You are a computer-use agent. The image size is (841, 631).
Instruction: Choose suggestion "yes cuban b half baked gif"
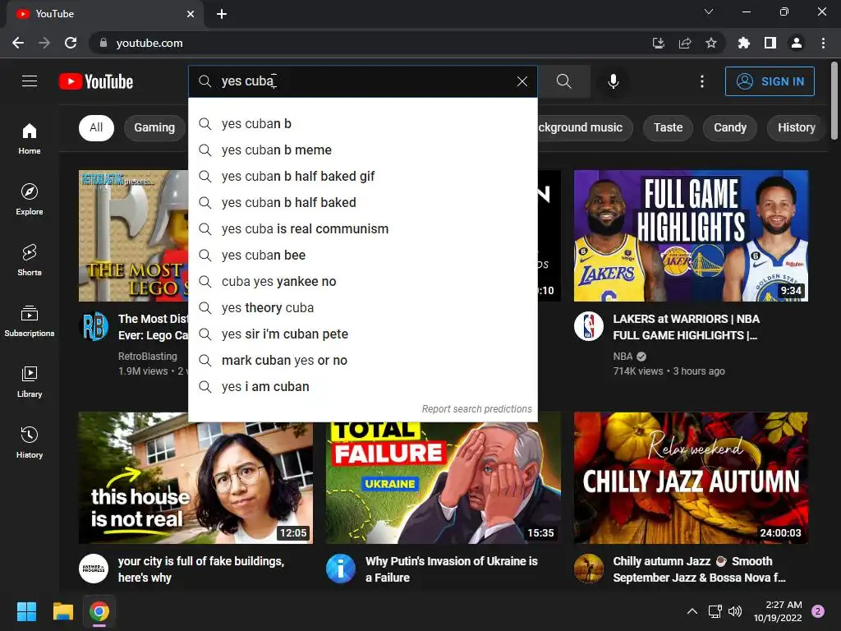(362, 176)
